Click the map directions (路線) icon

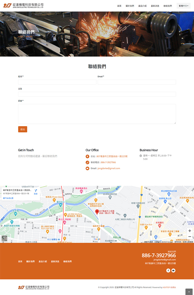coord(36,191)
